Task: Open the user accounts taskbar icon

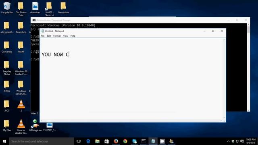Action: point(171,141)
